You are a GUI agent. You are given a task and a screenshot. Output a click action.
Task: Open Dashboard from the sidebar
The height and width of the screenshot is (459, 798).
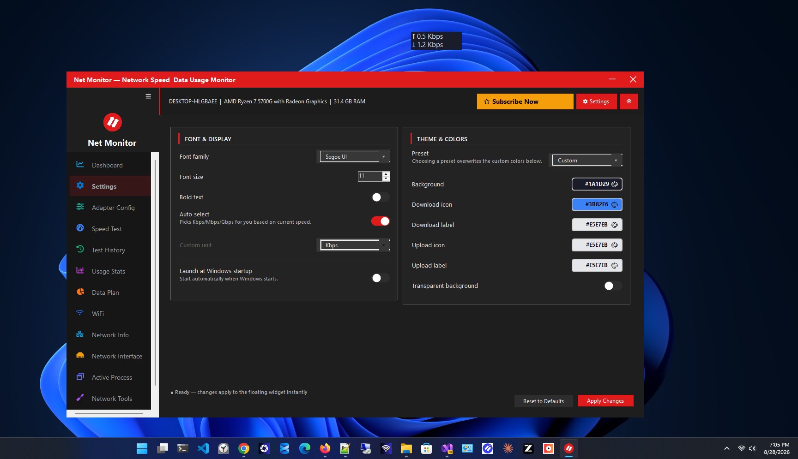click(x=110, y=165)
